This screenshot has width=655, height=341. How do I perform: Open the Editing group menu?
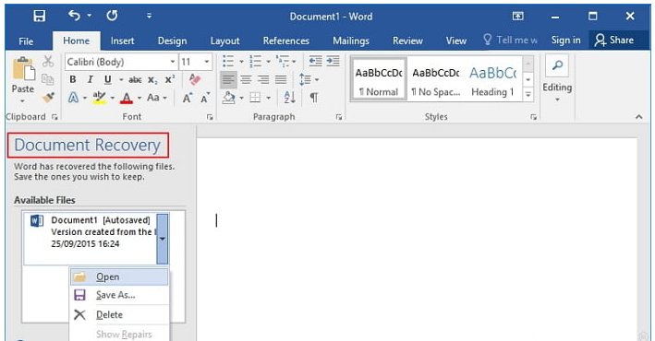pyautogui.click(x=557, y=79)
